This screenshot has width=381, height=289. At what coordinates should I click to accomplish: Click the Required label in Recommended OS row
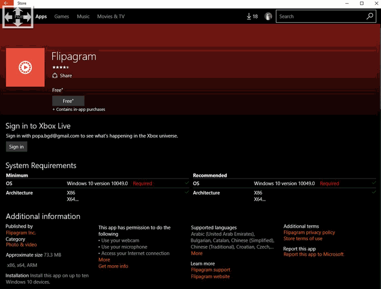329,183
